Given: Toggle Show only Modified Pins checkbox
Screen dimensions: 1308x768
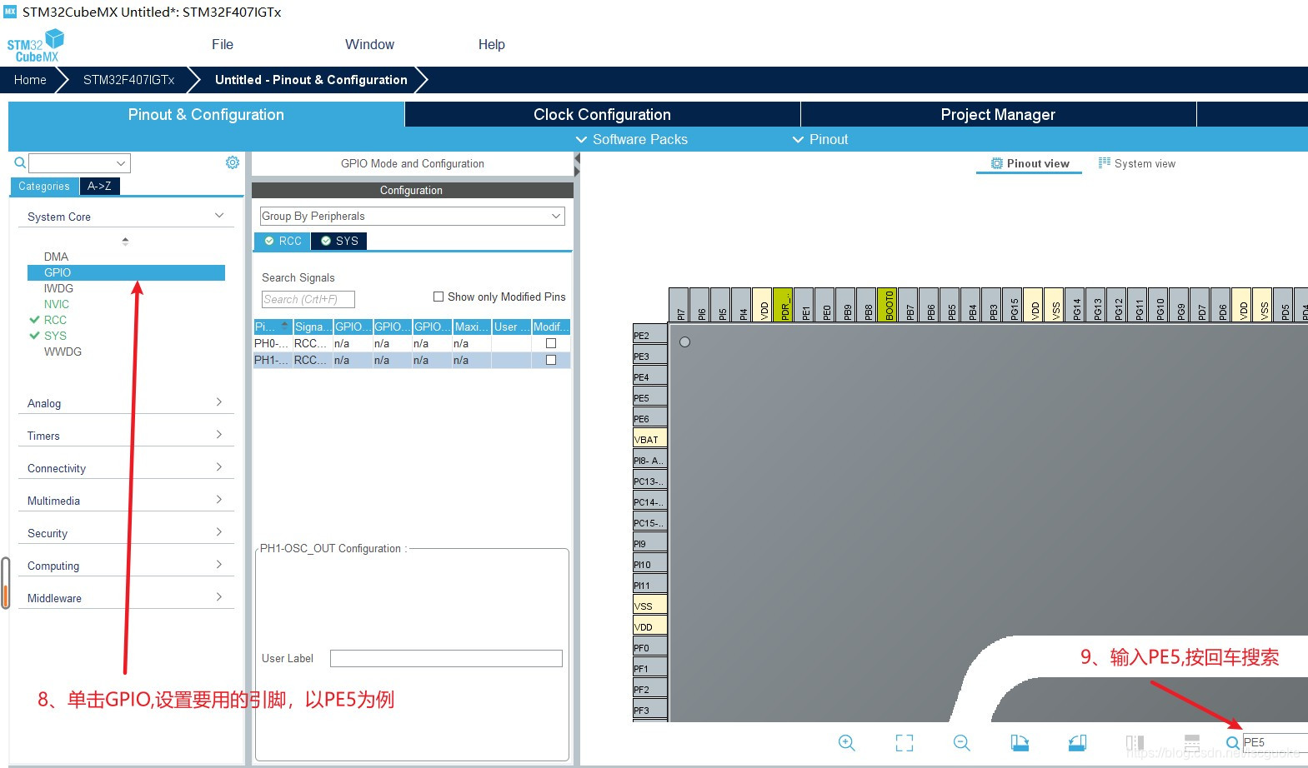Looking at the screenshot, I should tap(439, 297).
